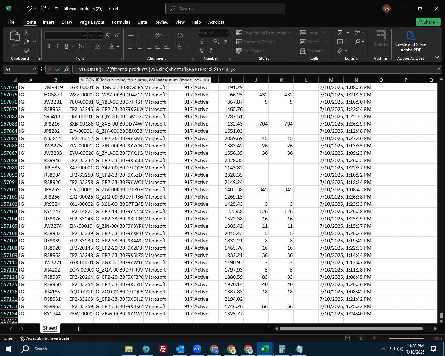The height and width of the screenshot is (356, 445).
Task: Open the Name Box dropdown arrow
Action: pyautogui.click(x=34, y=69)
